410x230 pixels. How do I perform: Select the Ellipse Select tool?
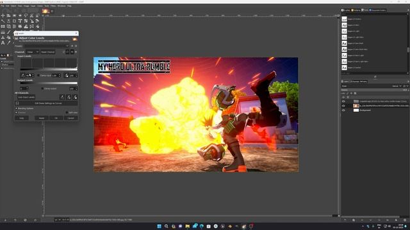tap(20, 15)
